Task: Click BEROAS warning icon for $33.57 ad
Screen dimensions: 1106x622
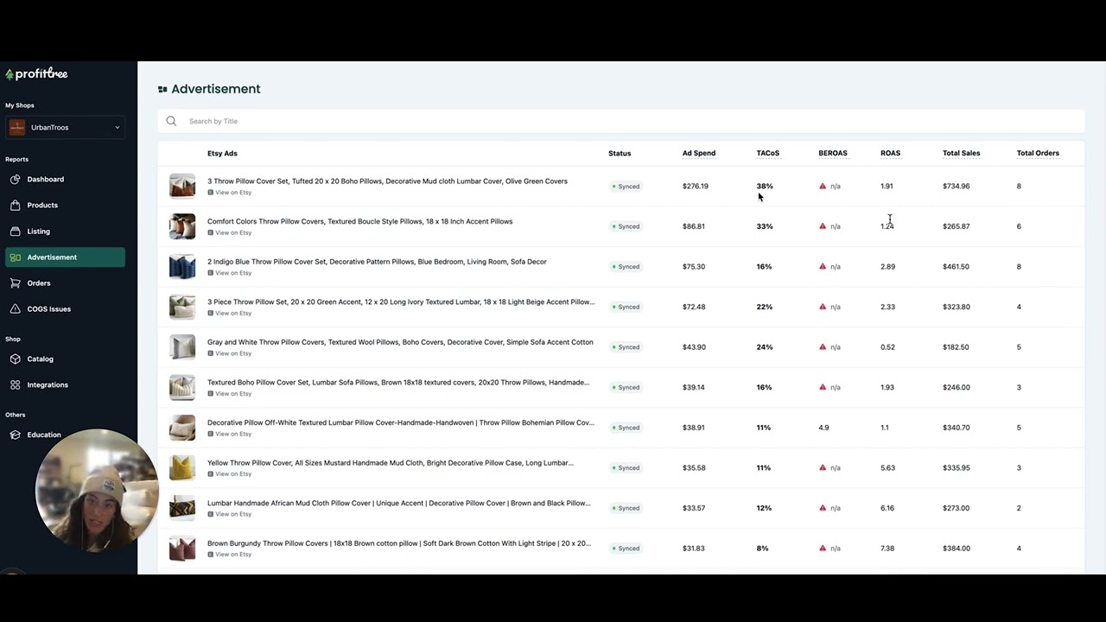Action: point(823,508)
